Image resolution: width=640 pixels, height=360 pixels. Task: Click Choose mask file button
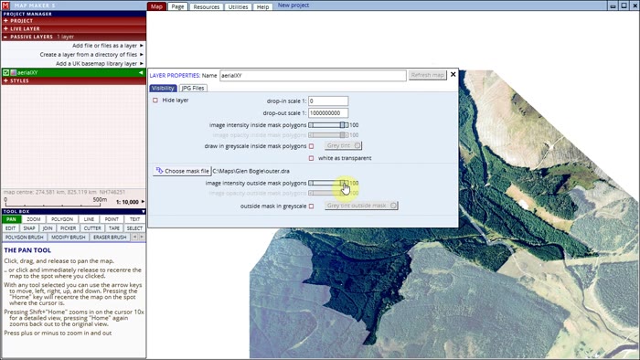[182, 171]
